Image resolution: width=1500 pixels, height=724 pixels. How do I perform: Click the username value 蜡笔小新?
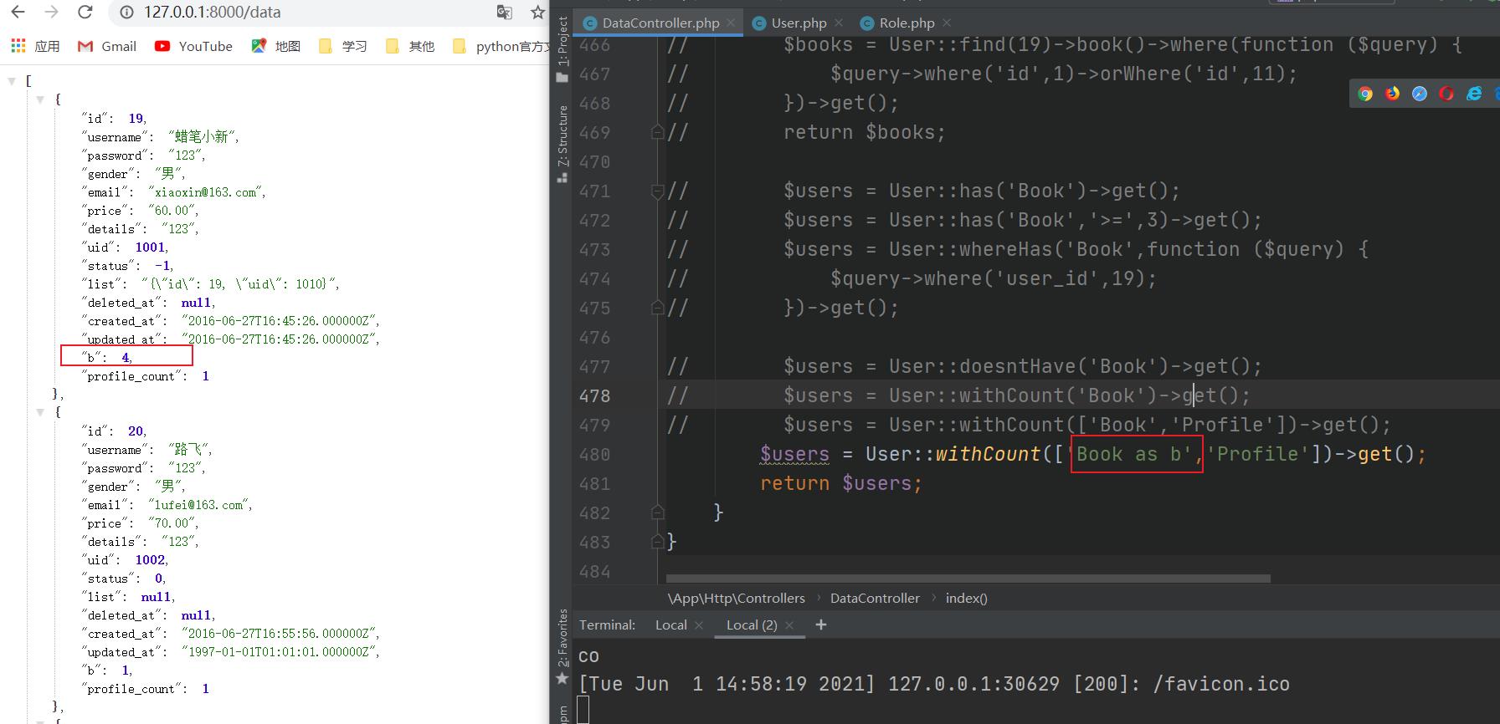point(204,137)
